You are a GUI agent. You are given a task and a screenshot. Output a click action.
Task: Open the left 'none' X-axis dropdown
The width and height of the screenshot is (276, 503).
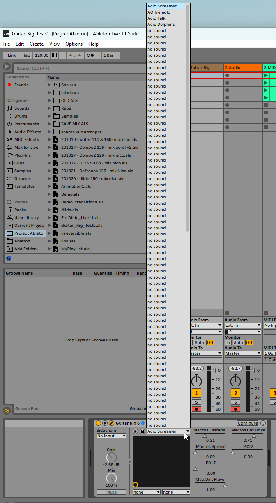pos(147,492)
